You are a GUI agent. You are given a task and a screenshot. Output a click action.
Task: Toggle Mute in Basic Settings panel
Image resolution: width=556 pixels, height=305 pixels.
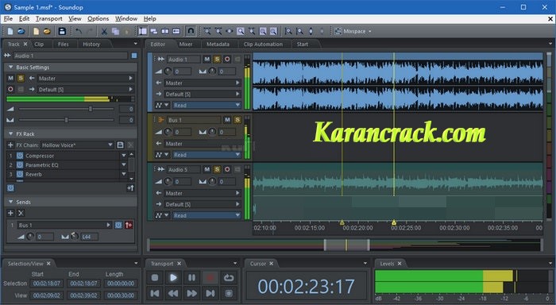tap(10, 78)
